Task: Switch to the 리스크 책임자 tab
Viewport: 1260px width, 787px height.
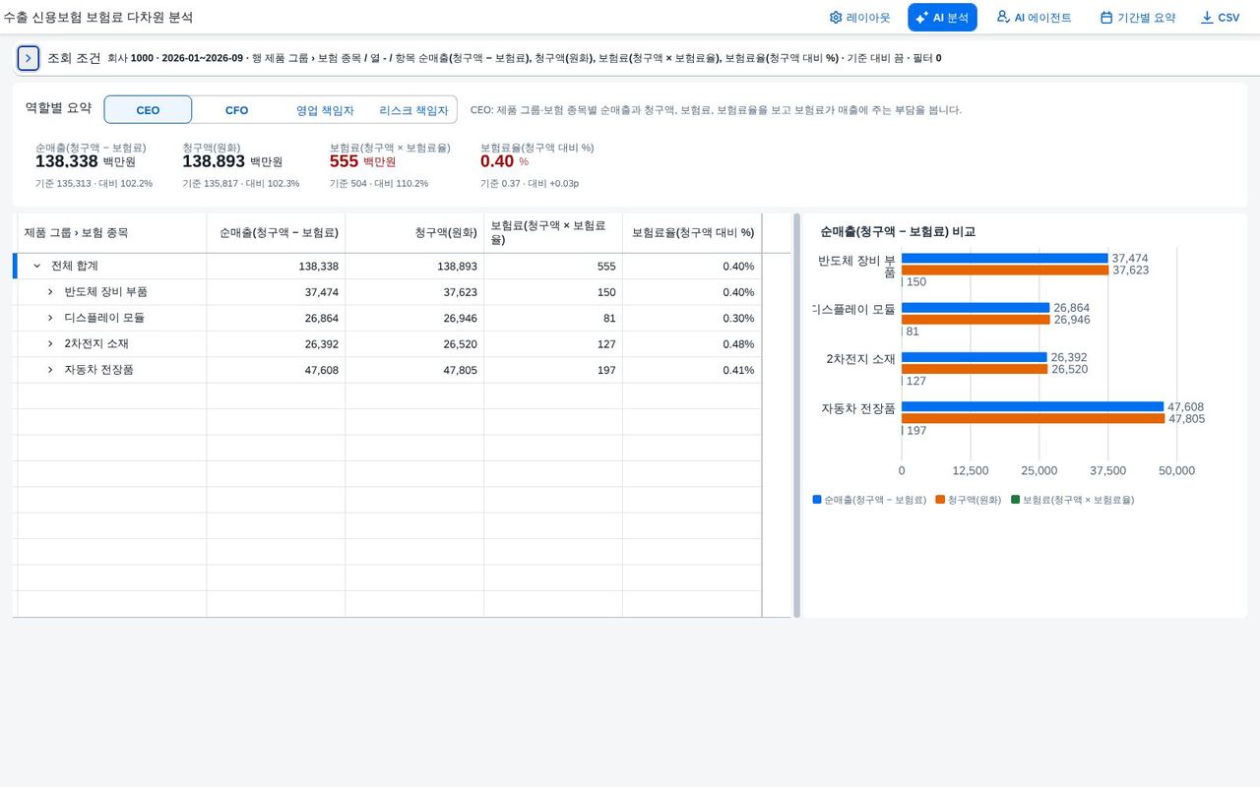Action: point(413,110)
